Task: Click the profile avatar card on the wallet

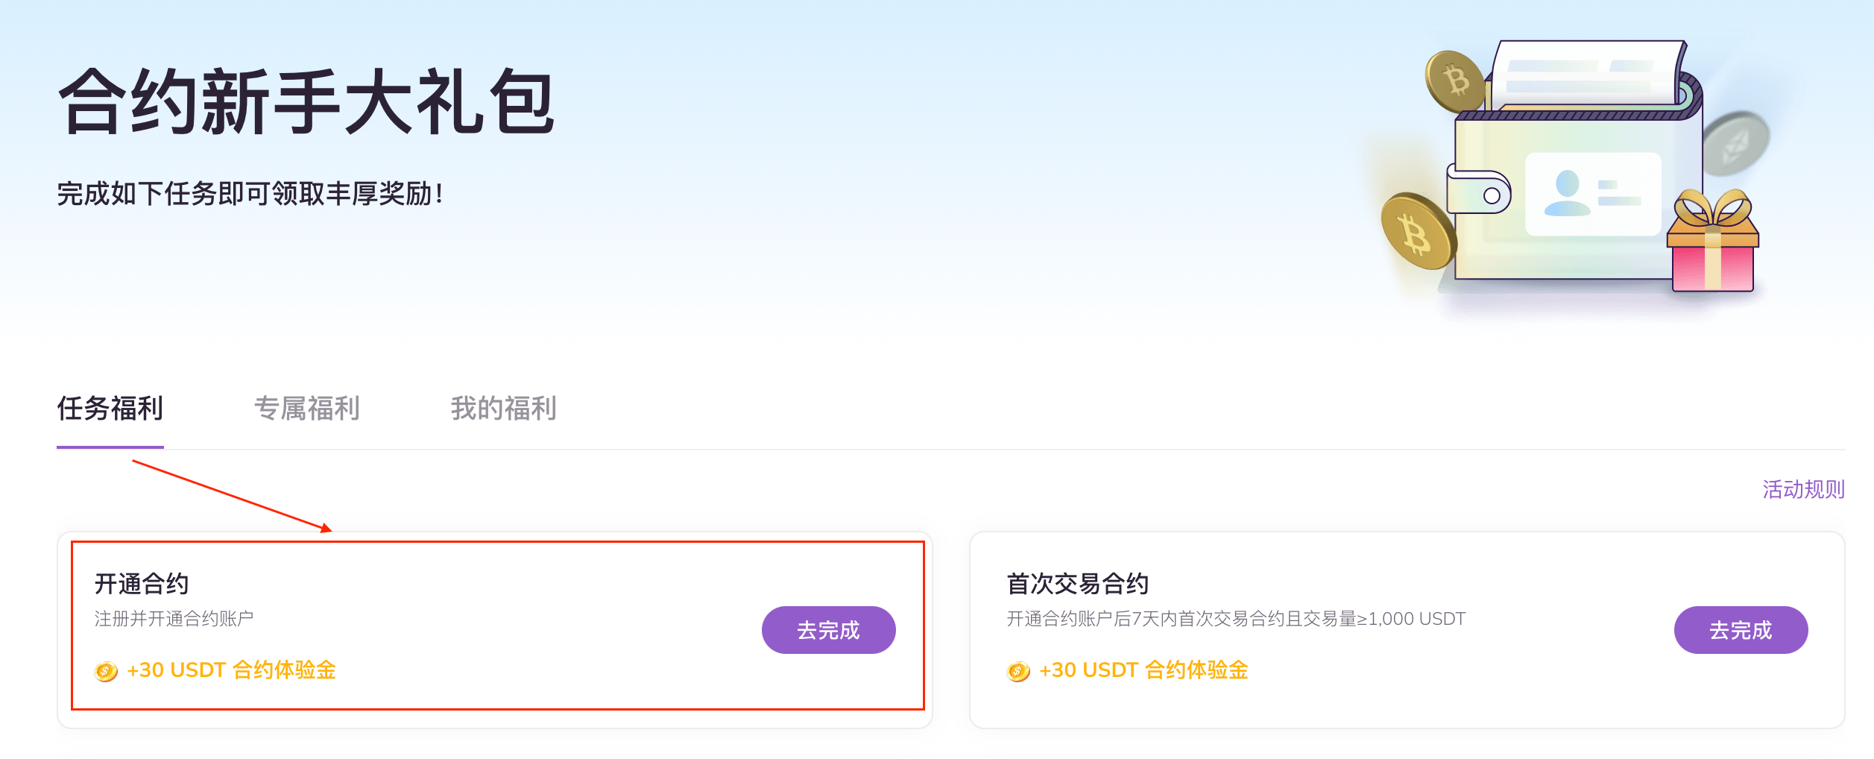Action: click(1593, 194)
